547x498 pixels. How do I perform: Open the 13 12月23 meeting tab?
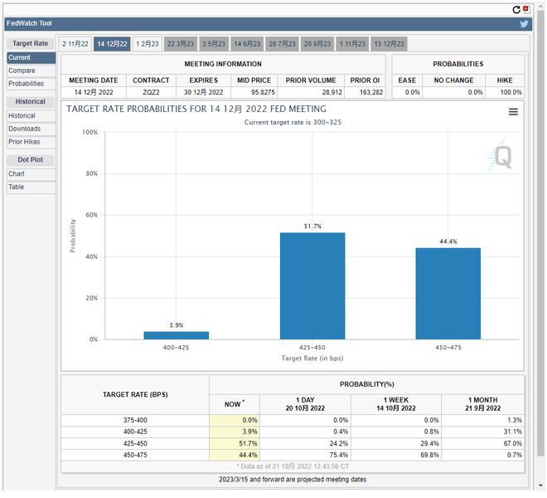389,43
